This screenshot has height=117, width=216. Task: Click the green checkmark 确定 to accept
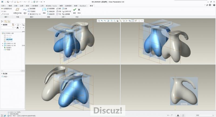point(75,11)
